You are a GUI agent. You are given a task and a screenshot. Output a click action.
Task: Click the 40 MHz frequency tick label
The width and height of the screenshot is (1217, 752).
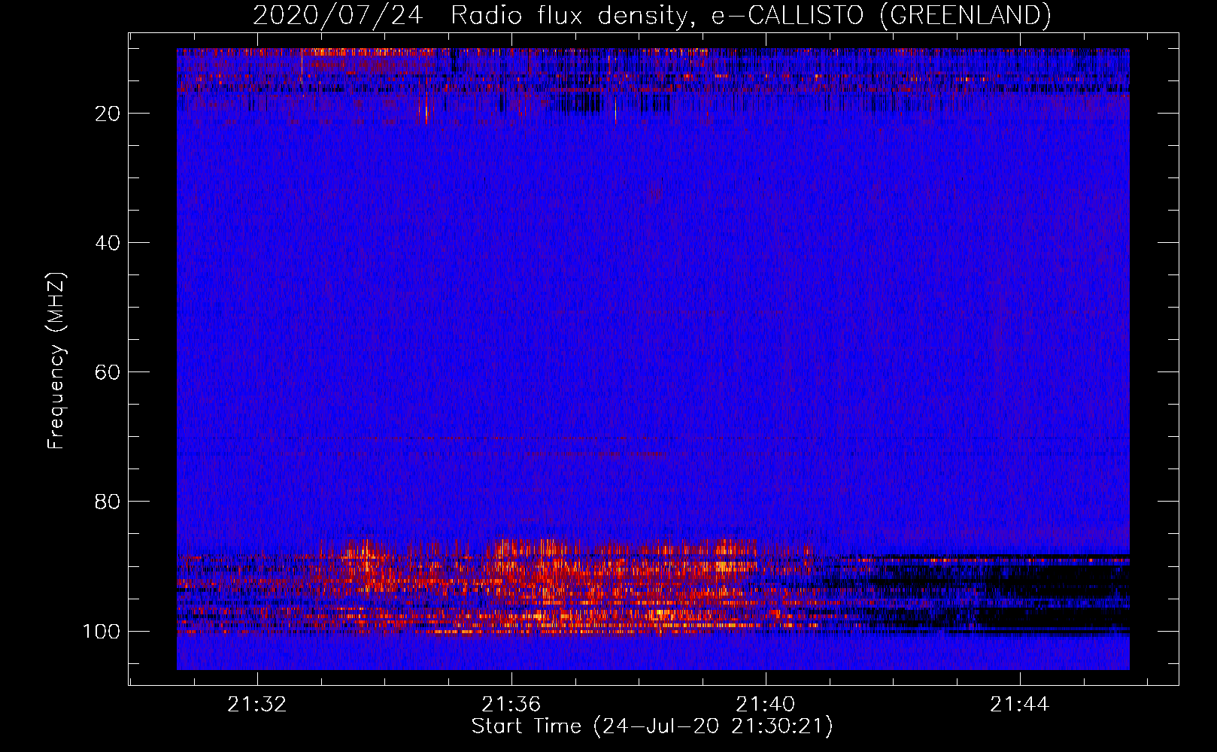coord(108,243)
